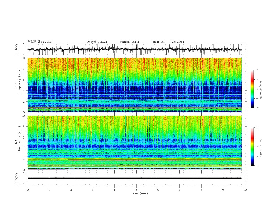This screenshot has width=276, height=213.
Task: Click the "ch.3(V)" axis label
Action: 17,179
